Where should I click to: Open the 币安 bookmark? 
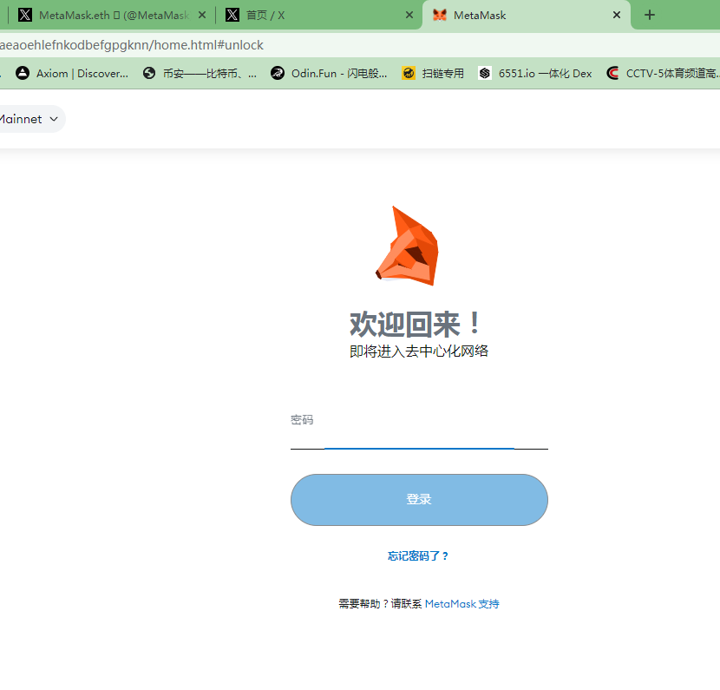coord(200,73)
